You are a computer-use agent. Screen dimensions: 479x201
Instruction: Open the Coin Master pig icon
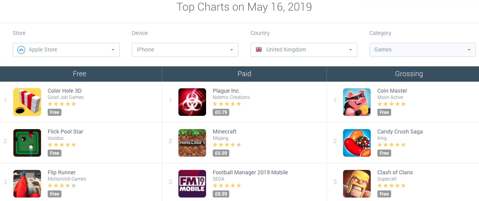coord(357,102)
